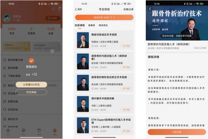Tap 返回 back arrow in 学豆商城 screen
Image resolution: width=208 pixels, height=139 pixels.
(x=78, y=9)
